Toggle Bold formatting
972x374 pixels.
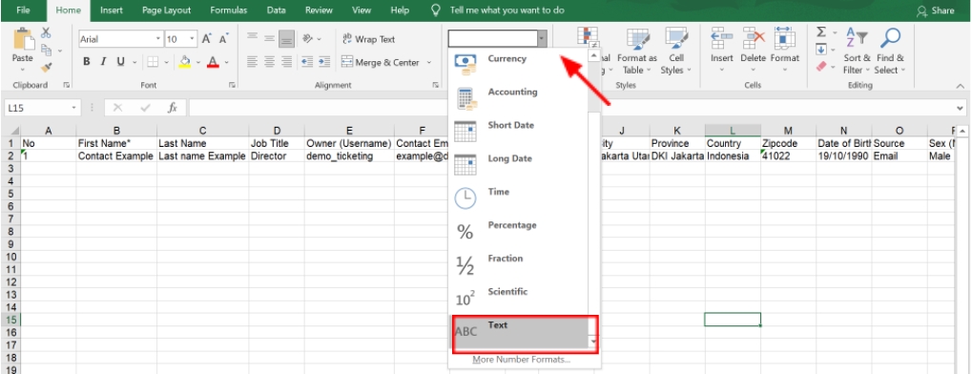[x=87, y=61]
